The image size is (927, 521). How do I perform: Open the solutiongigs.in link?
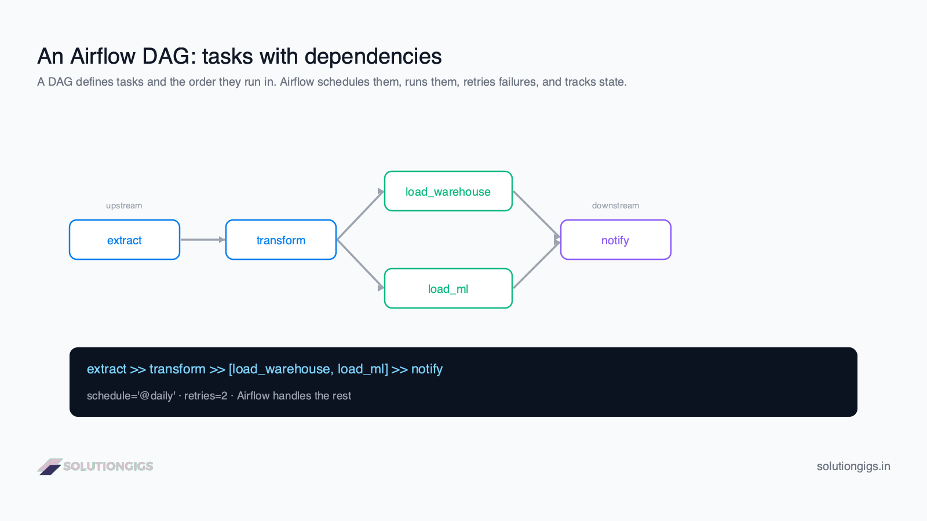pos(853,467)
